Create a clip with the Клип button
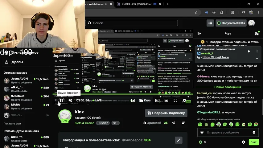 145,100
